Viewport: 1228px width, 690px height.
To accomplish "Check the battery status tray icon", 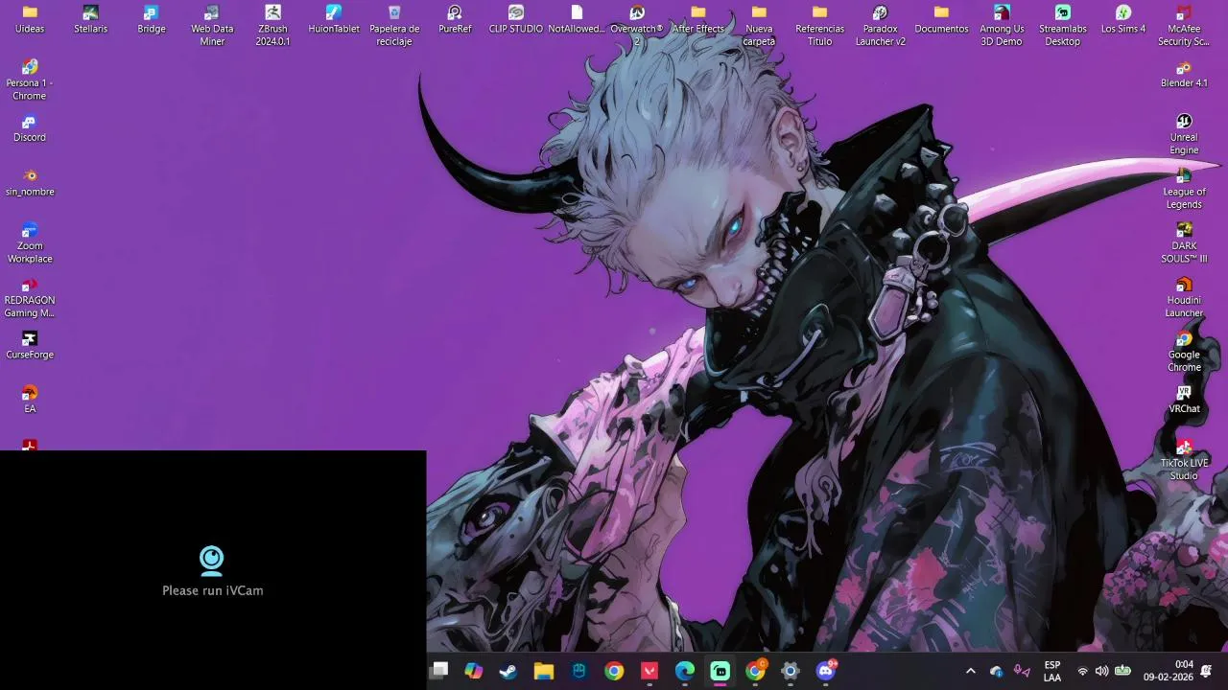I will [x=1122, y=671].
